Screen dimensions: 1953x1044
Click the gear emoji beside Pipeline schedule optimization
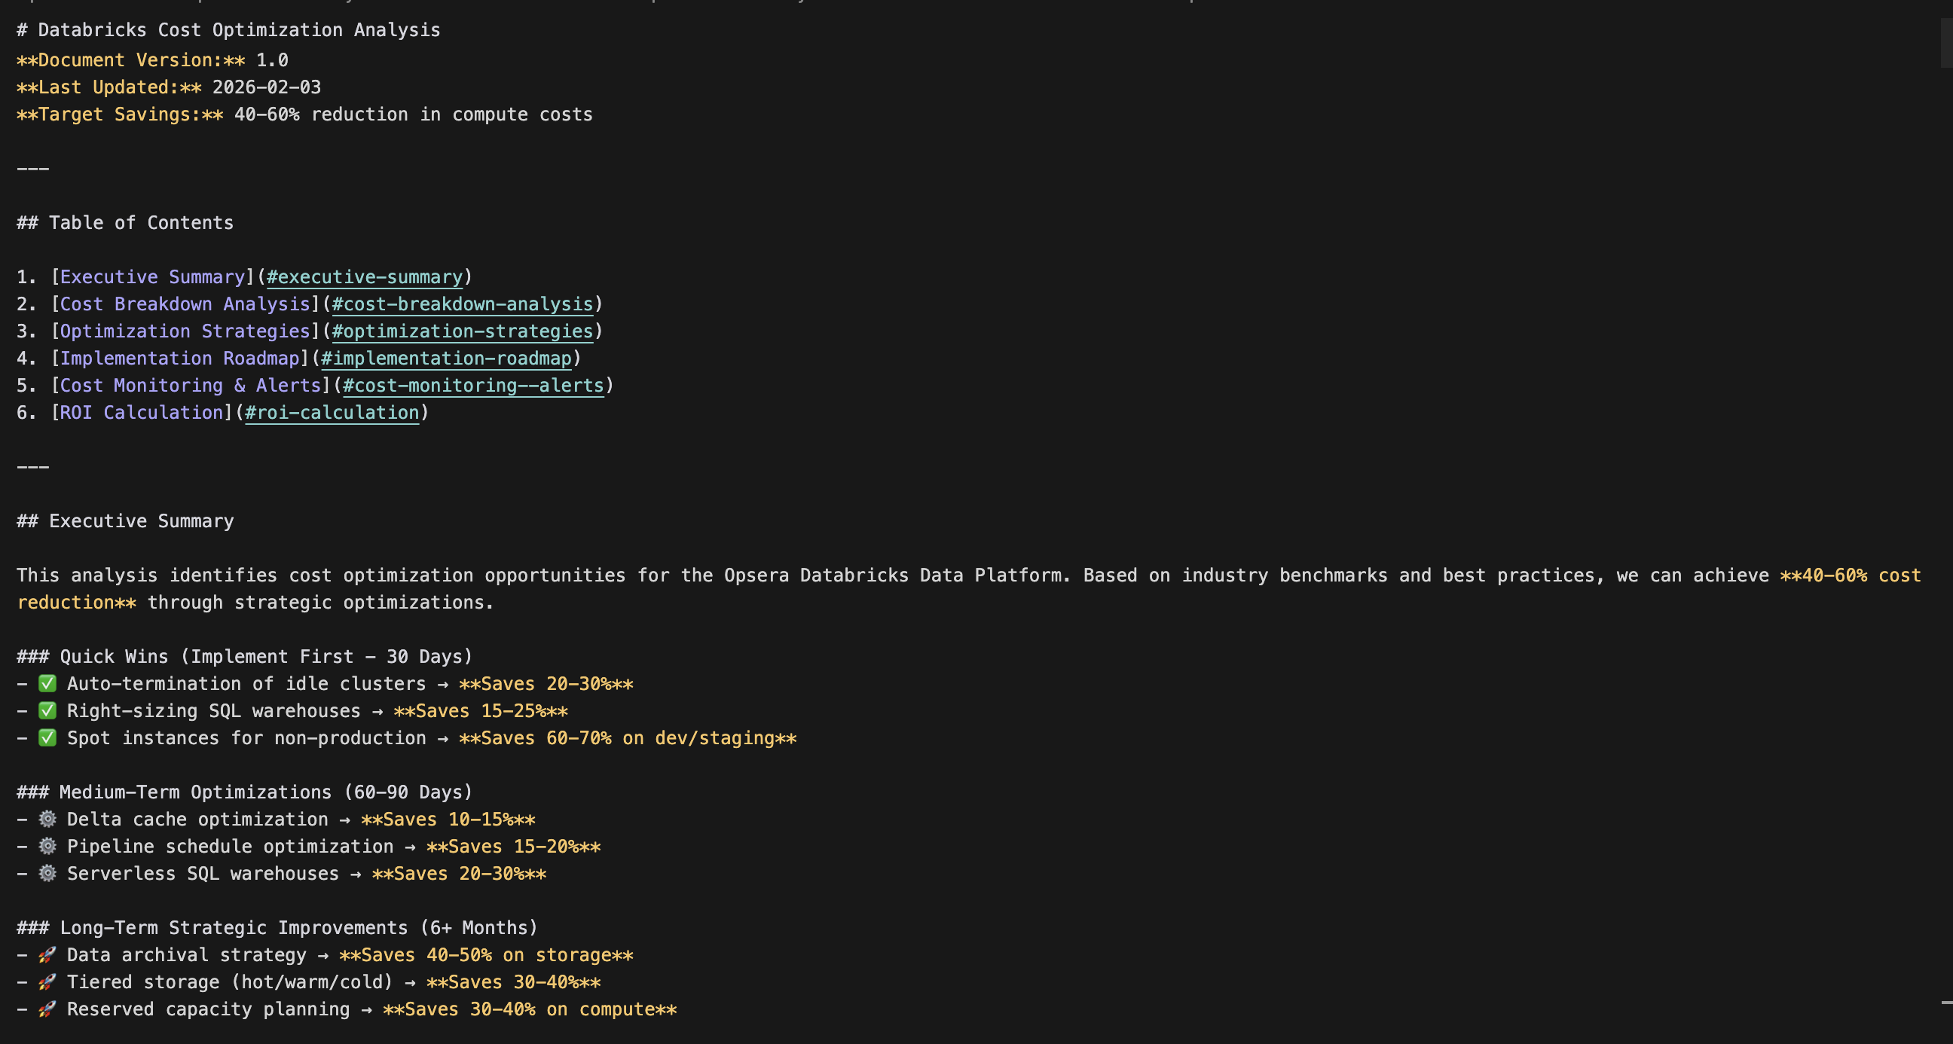tap(47, 846)
